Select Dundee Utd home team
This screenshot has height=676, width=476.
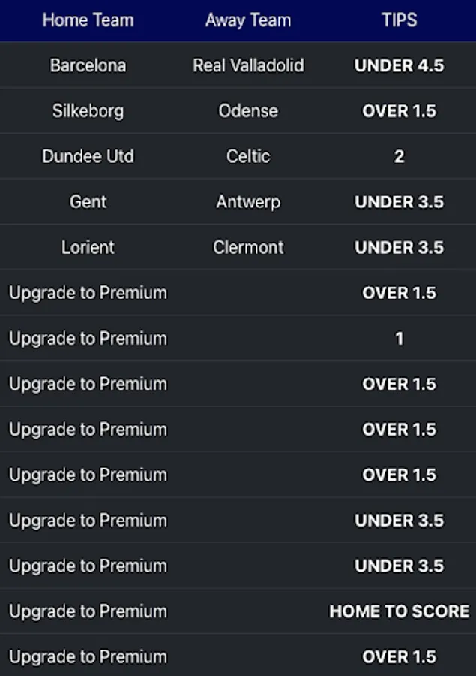click(x=88, y=156)
